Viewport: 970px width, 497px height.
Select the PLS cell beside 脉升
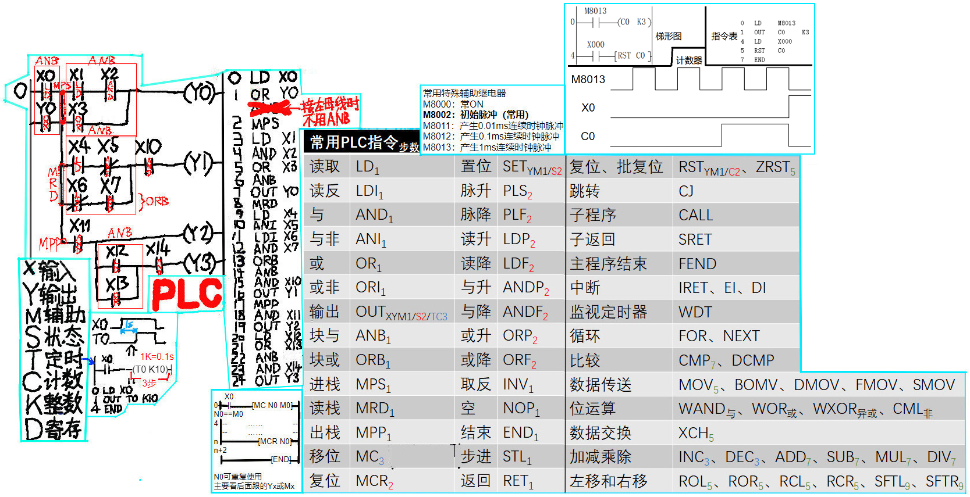531,191
